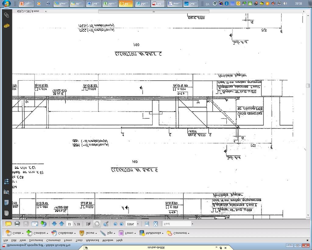Screen dimensions: 312x250
Task: Activate the Marquee Zoom tool
Action: (x=106, y=224)
